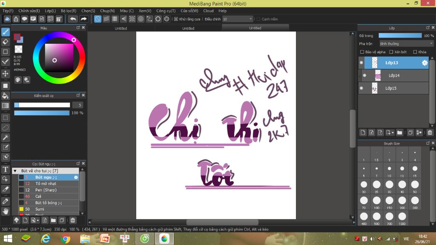This screenshot has height=245, width=436.
Task: Select the Hand pan tool
Action: click(x=5, y=211)
